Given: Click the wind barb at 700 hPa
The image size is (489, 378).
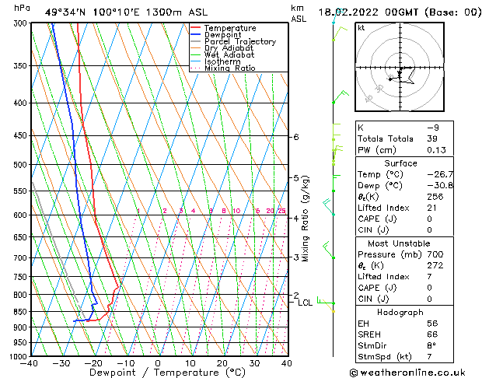Looking at the screenshot, I should click(x=328, y=250).
